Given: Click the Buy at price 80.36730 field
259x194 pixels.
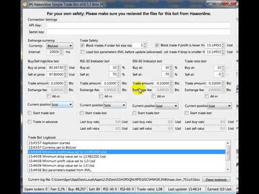Looking at the screenshot, I should [x=57, y=68].
